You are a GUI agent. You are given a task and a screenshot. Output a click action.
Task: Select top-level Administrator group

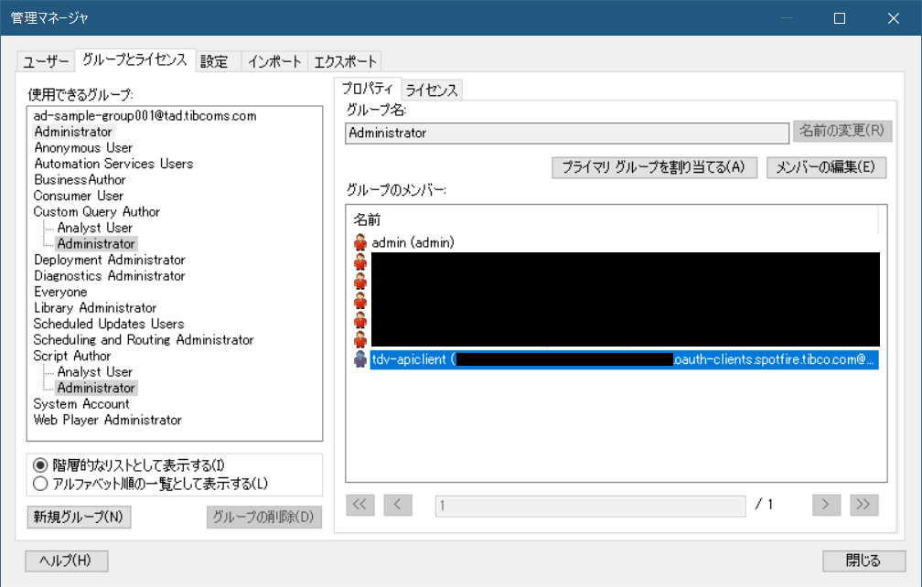[73, 132]
